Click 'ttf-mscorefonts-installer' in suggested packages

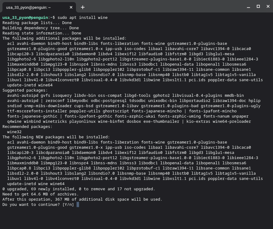37,111
